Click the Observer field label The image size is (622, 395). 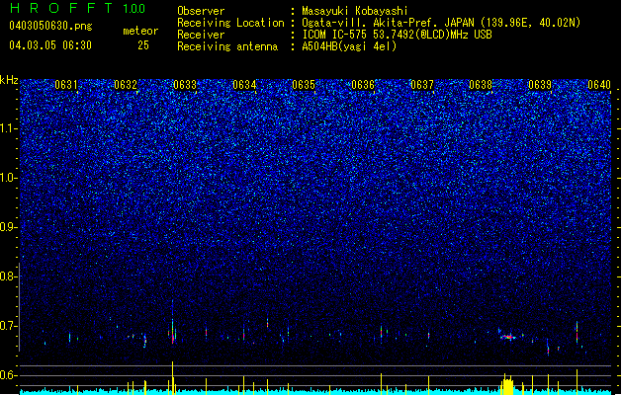coord(201,11)
